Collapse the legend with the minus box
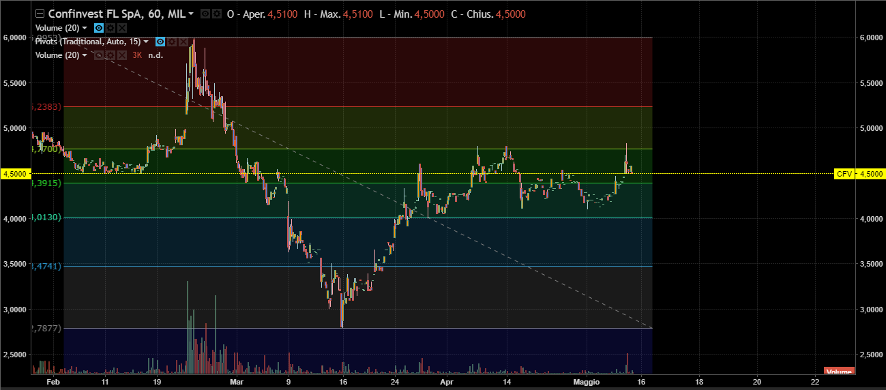This screenshot has height=390, width=886. [x=40, y=14]
